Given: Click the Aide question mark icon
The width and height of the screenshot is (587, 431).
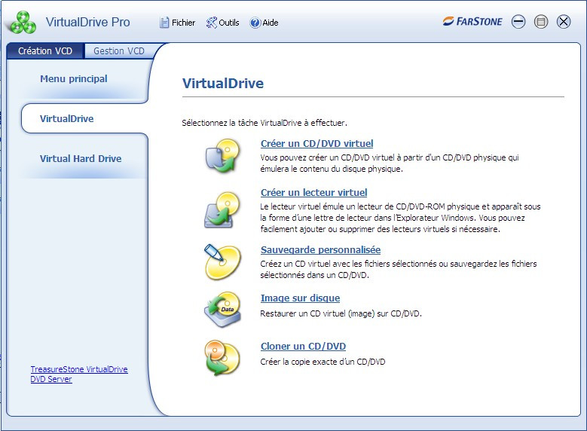Looking at the screenshot, I should 255,23.
